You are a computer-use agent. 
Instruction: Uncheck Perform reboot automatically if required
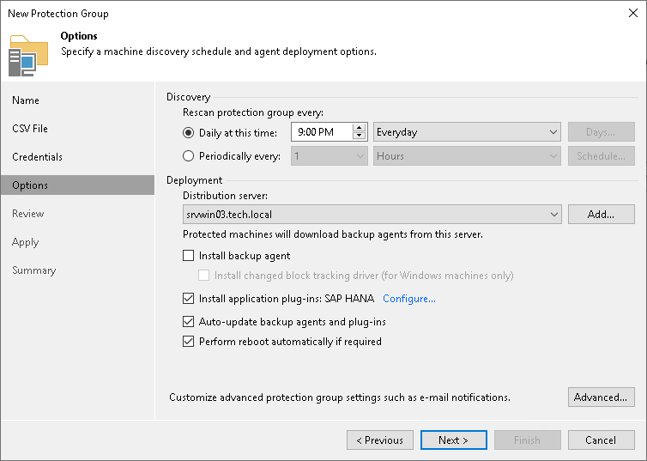[x=188, y=342]
